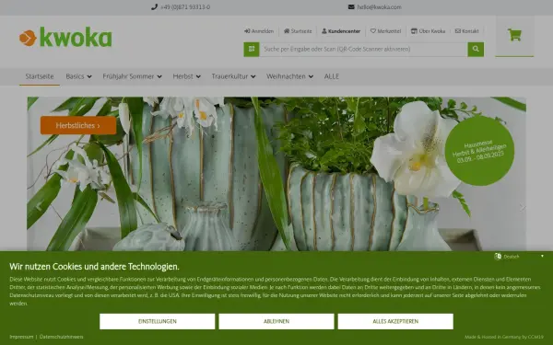The width and height of the screenshot is (553, 345).
Task: Select Startseite navigation tab
Action: [x=40, y=76]
